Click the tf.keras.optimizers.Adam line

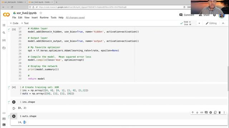[73, 50]
